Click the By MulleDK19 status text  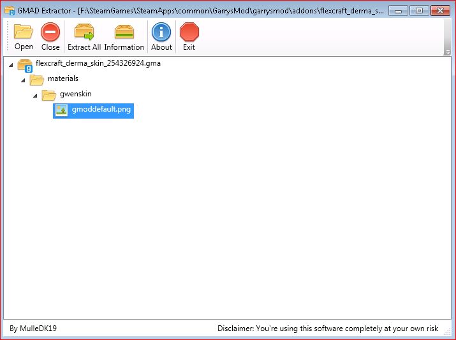33,329
